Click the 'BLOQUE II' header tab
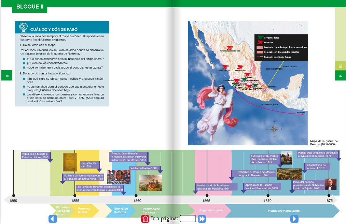 (30, 6)
